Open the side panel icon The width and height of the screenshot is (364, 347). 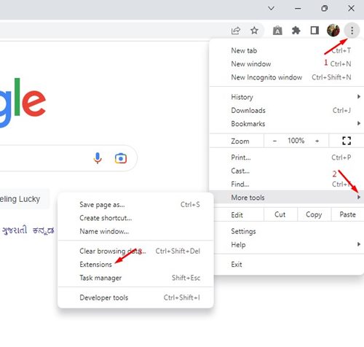point(314,31)
